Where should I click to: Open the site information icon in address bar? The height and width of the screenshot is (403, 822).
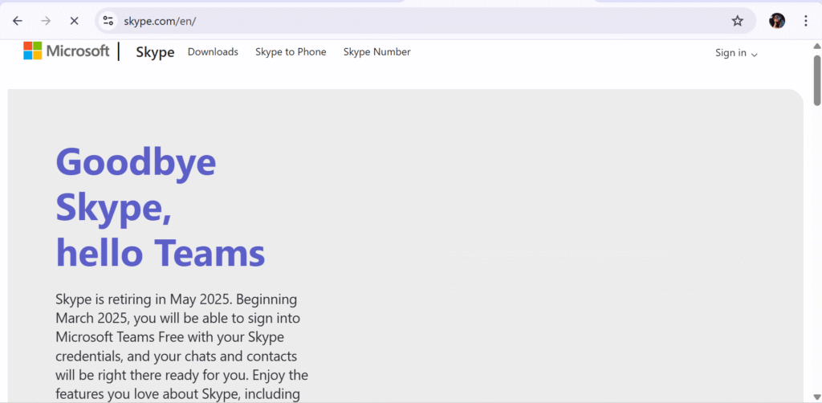[x=108, y=21]
